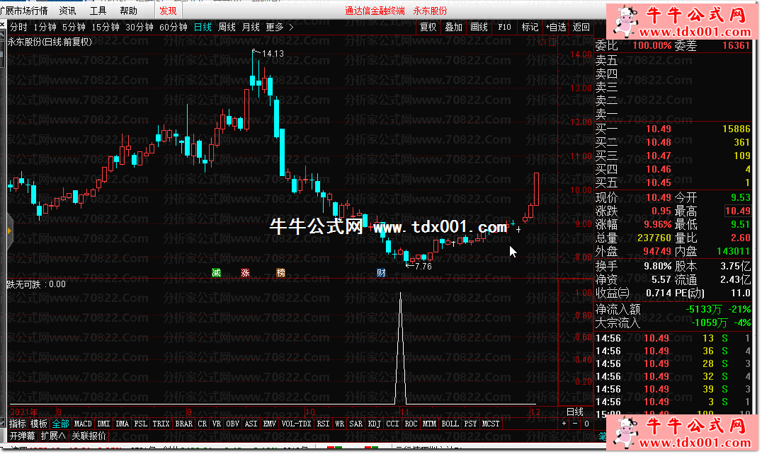Apply the VOL-TDX indicator
This screenshot has width=762, height=454.
[x=296, y=424]
